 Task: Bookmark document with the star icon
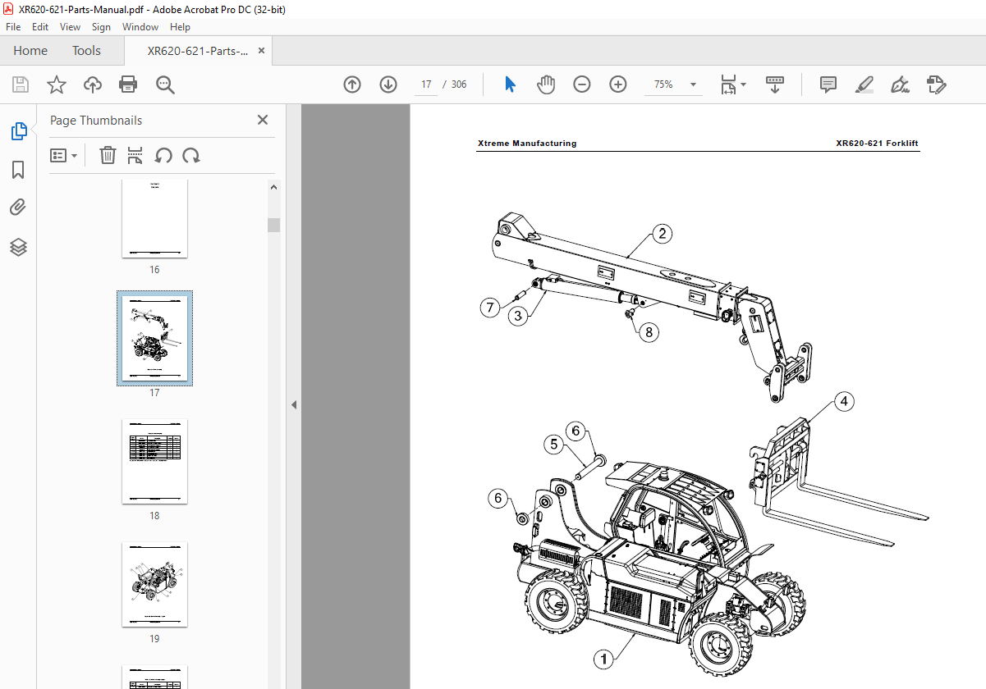point(56,84)
